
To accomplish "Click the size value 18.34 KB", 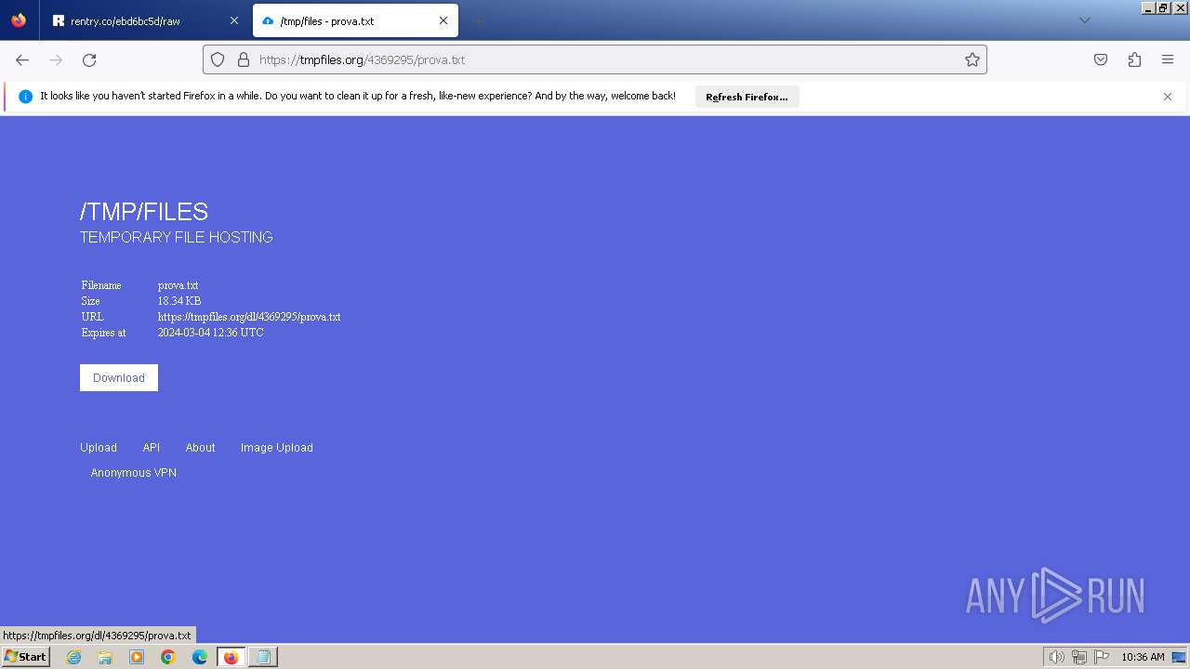I will tap(179, 301).
